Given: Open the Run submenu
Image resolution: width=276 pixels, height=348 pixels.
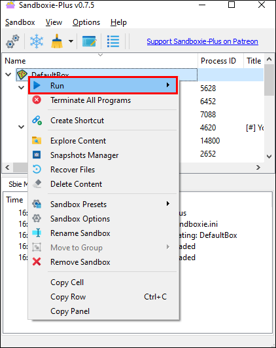Looking at the screenshot, I should (103, 85).
